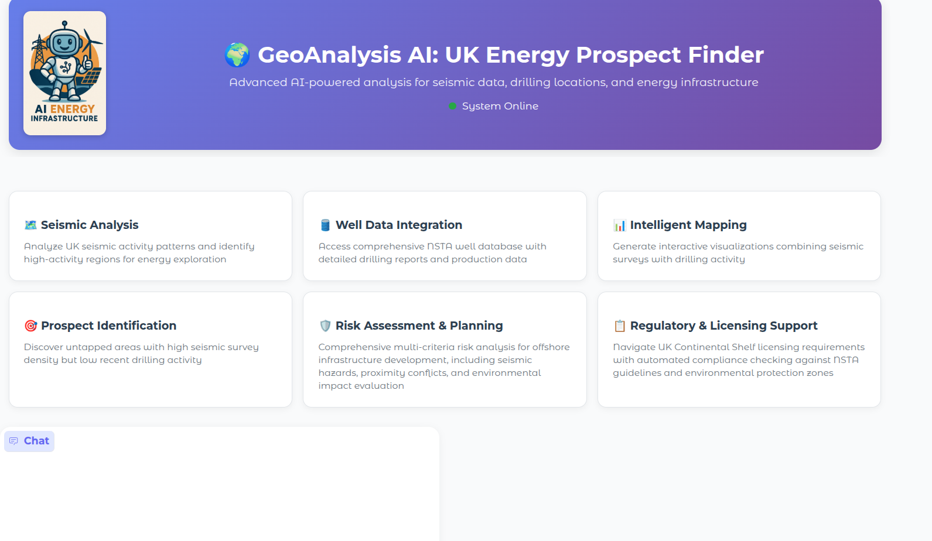Click the GeoAnalysis AI: UK Energy Prospect Finder title
This screenshot has height=541, width=932.
(510, 55)
